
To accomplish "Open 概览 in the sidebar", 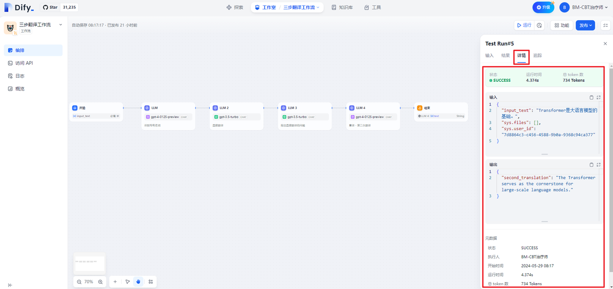I will 33,89.
